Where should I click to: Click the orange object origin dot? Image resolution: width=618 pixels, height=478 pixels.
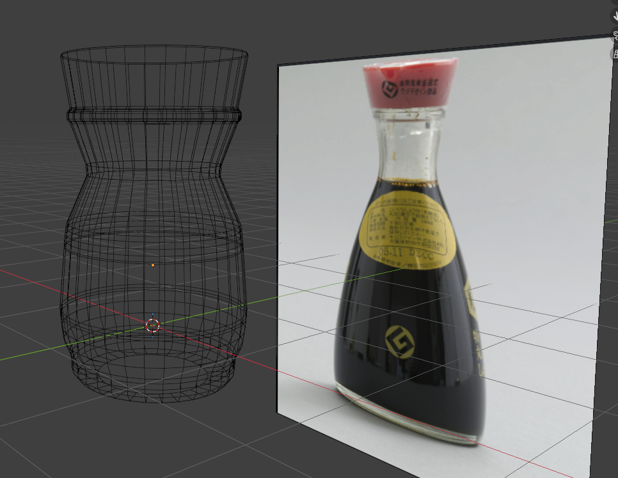tap(153, 265)
